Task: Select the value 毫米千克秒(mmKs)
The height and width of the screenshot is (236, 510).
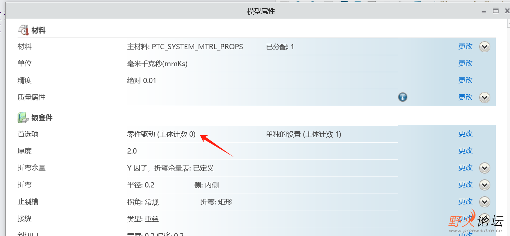Action: [x=157, y=64]
